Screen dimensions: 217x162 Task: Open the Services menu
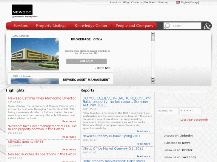point(21,26)
